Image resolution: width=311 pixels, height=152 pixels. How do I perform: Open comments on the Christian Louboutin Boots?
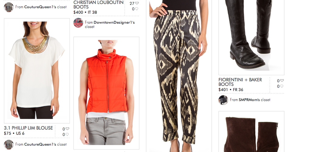coord(136,9)
